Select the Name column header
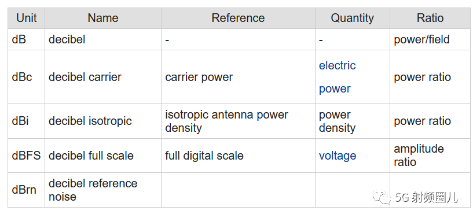 pos(103,19)
